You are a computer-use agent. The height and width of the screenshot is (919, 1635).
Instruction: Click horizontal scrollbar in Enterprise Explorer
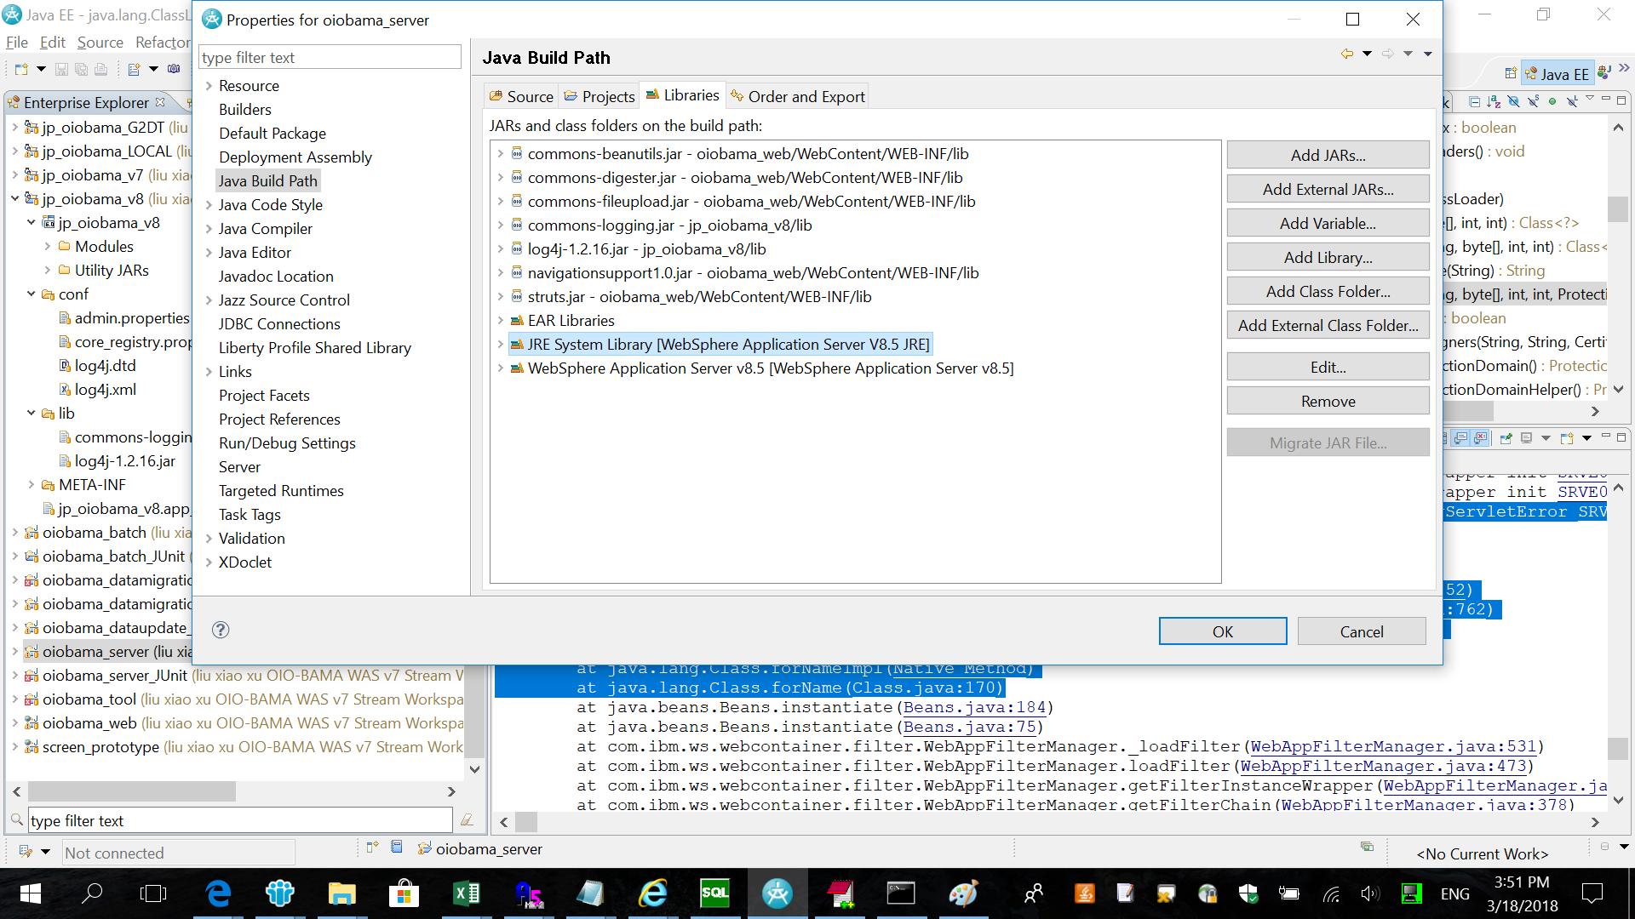click(131, 791)
